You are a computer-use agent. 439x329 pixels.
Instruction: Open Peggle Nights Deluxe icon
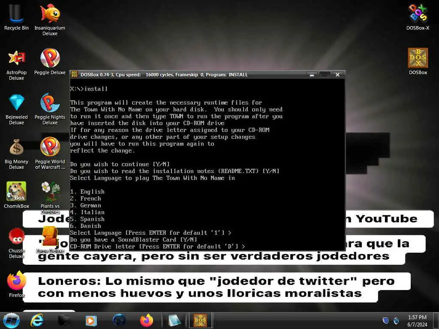(50, 108)
